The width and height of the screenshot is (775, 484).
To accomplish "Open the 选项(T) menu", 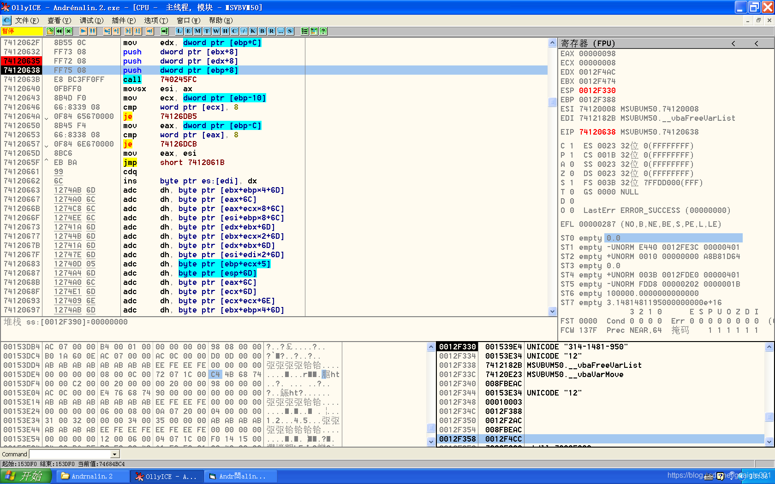I will point(156,20).
